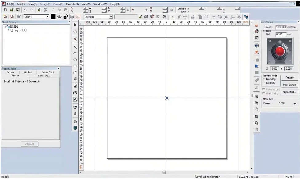
Task: Select the 1D barcode tool
Action: click(75, 107)
